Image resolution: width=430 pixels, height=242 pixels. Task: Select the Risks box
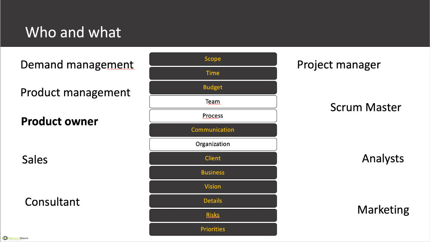(213, 215)
